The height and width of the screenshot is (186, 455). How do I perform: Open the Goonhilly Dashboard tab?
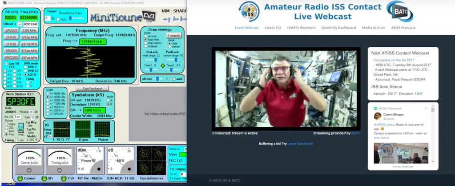pos(338,28)
